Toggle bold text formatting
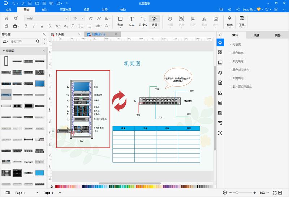Viewport: 289px width, 197px height. click(x=26, y=26)
